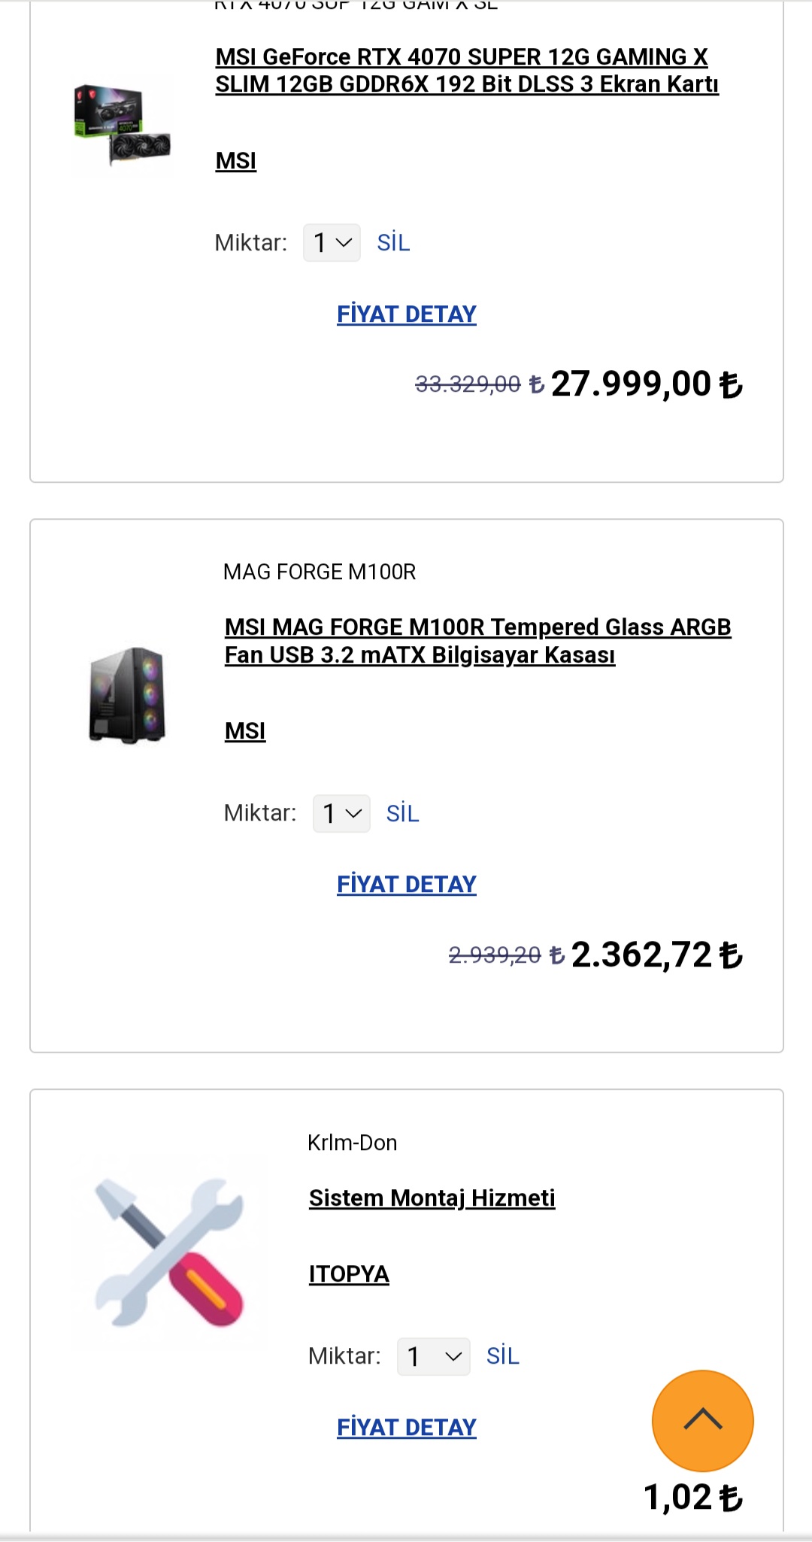Open the ITOPYA brand link
The height and width of the screenshot is (1542, 812).
click(349, 1274)
